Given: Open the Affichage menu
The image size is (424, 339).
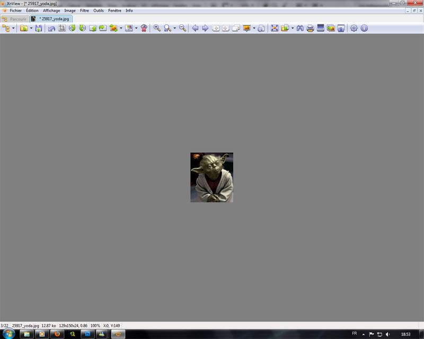Looking at the screenshot, I should 51,11.
